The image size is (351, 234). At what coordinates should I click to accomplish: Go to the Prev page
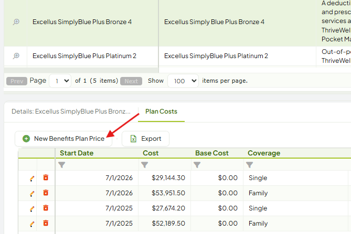tap(17, 81)
